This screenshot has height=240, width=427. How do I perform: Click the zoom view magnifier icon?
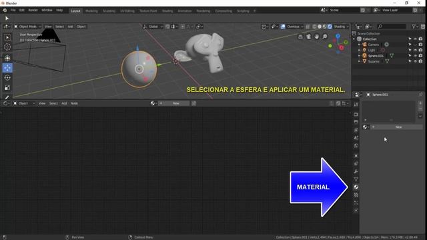pos(325,37)
